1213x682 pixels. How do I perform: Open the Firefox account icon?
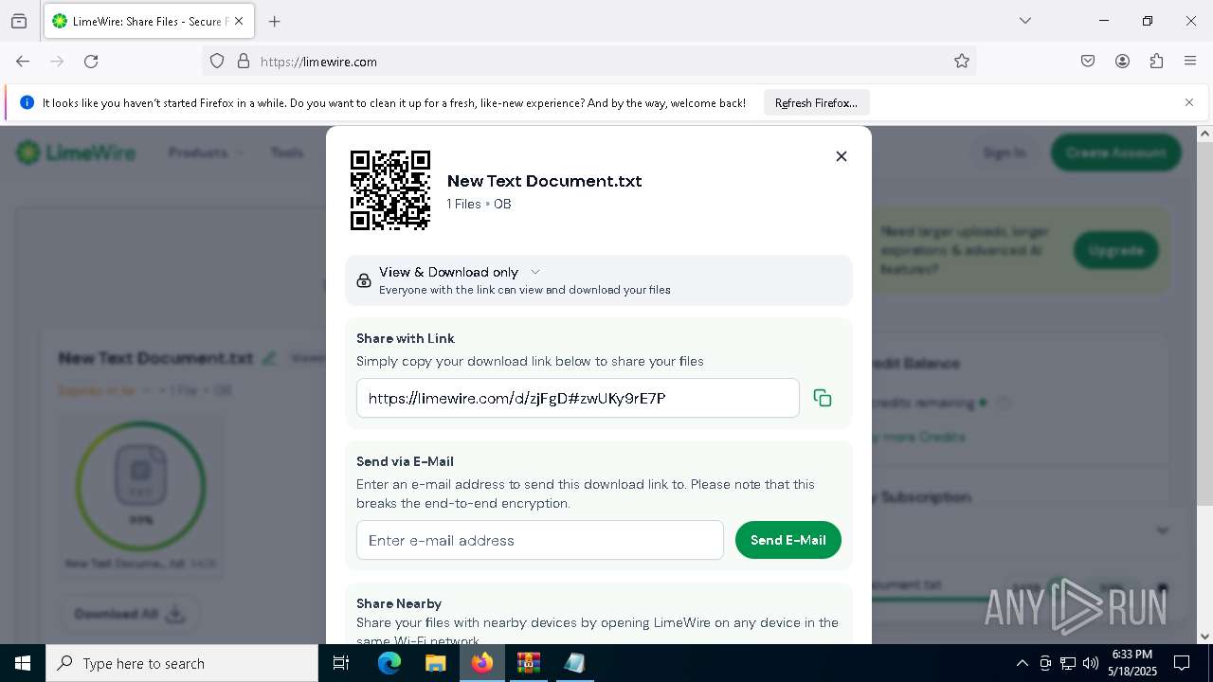pyautogui.click(x=1122, y=62)
